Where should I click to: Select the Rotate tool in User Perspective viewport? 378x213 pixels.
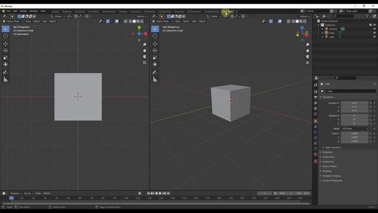pos(155,50)
